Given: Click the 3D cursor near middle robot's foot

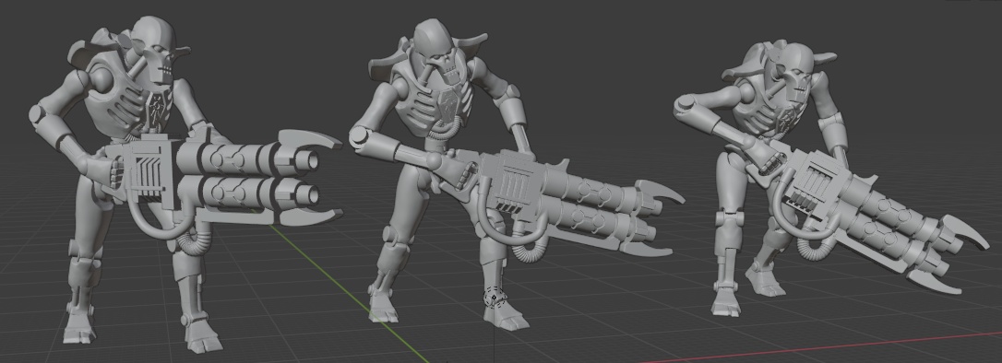Looking at the screenshot, I should pyautogui.click(x=494, y=297).
